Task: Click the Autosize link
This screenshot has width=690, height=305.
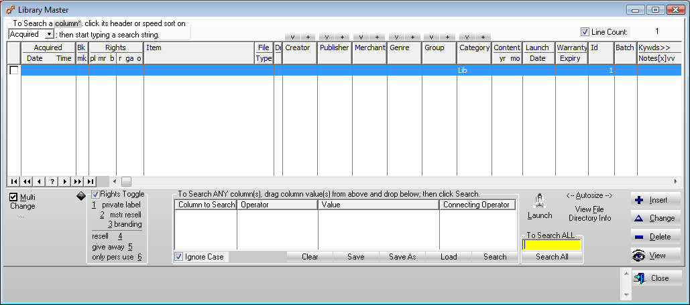Action: pyautogui.click(x=589, y=196)
